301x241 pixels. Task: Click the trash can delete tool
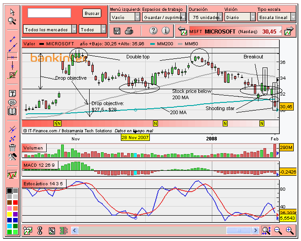[12, 147]
